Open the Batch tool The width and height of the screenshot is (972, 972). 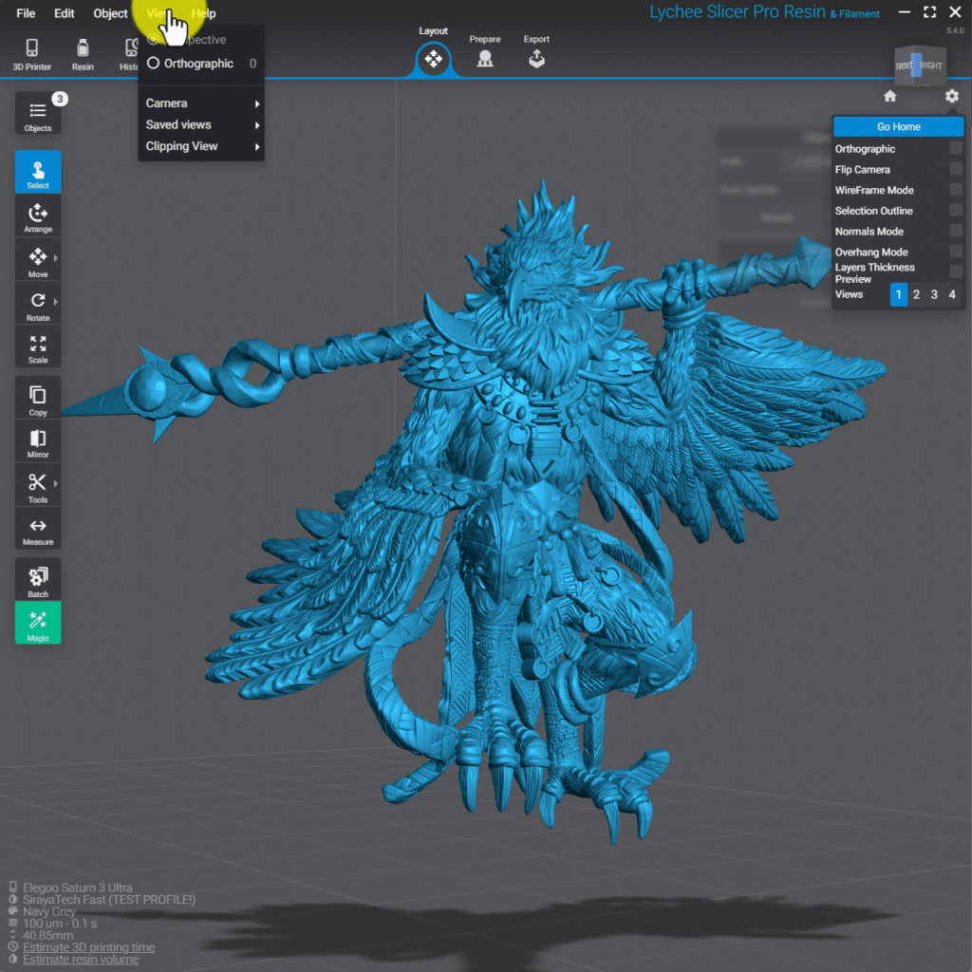point(38,580)
